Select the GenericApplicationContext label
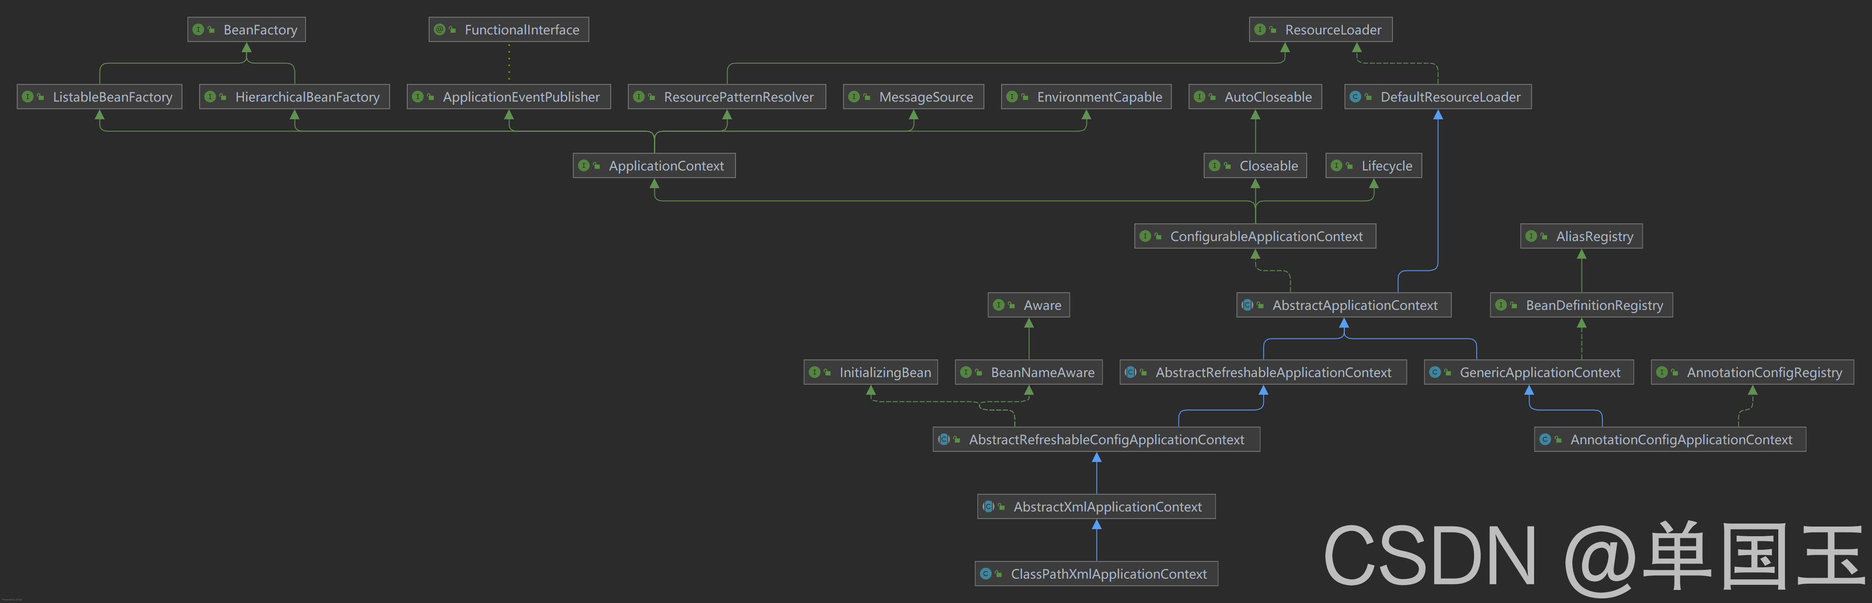This screenshot has height=603, width=1872. click(1540, 373)
